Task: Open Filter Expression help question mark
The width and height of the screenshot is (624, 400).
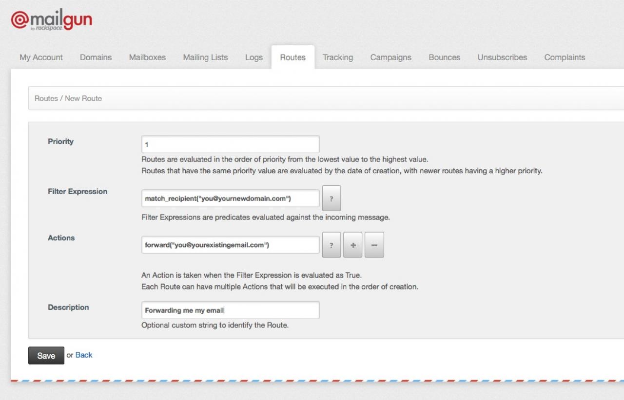Action: (x=331, y=198)
